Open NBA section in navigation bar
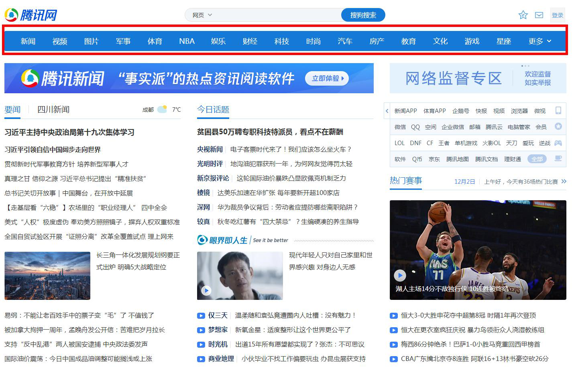Image resolution: width=572 pixels, height=367 pixels. 187,41
